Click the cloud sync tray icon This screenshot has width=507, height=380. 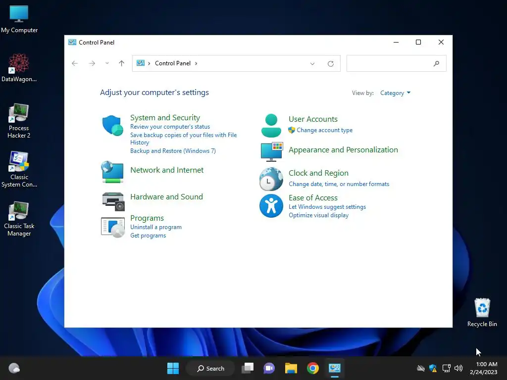(x=421, y=368)
